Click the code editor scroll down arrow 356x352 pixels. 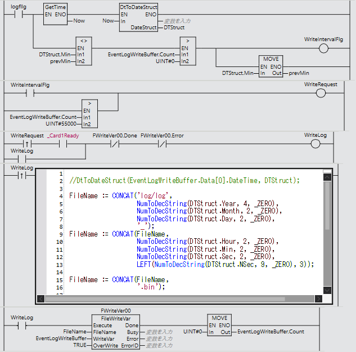pyautogui.click(x=328, y=290)
